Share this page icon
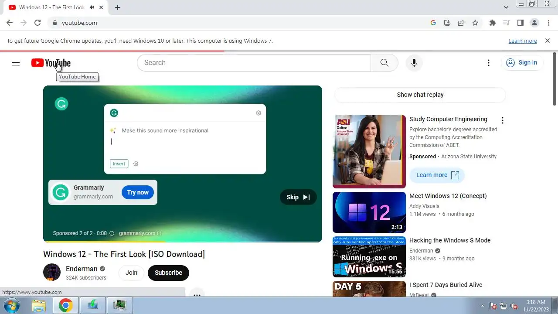The height and width of the screenshot is (314, 558). pyautogui.click(x=461, y=23)
